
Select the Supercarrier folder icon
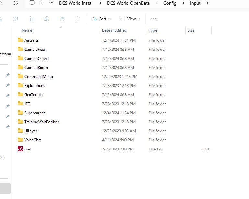click(20, 113)
